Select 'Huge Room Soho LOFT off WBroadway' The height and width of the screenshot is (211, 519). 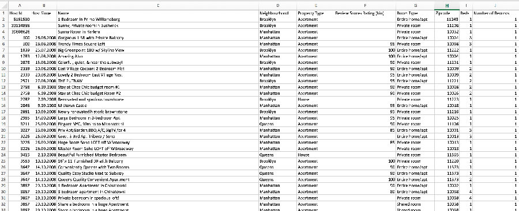(x=158, y=143)
